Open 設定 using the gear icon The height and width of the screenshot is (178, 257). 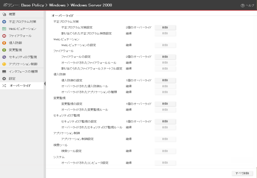(4, 79)
